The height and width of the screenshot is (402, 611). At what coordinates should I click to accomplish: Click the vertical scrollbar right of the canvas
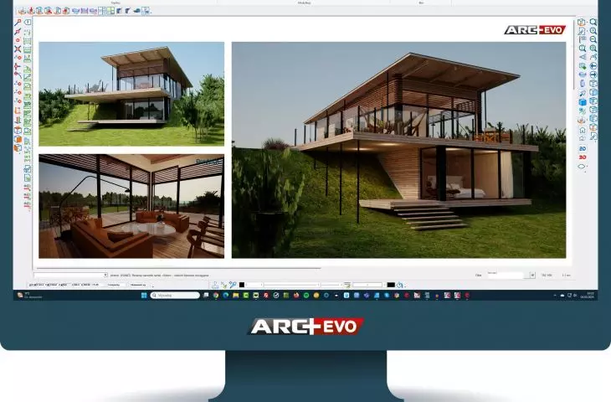[x=574, y=54]
